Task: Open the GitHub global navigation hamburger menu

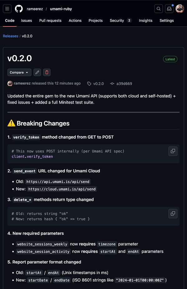Action: click(7, 9)
